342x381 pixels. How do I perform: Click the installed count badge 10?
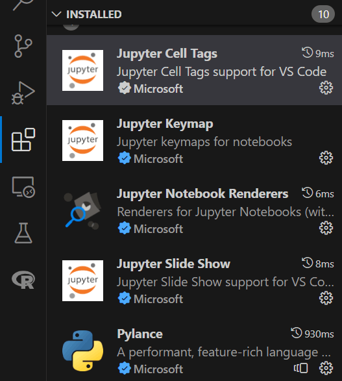(323, 14)
